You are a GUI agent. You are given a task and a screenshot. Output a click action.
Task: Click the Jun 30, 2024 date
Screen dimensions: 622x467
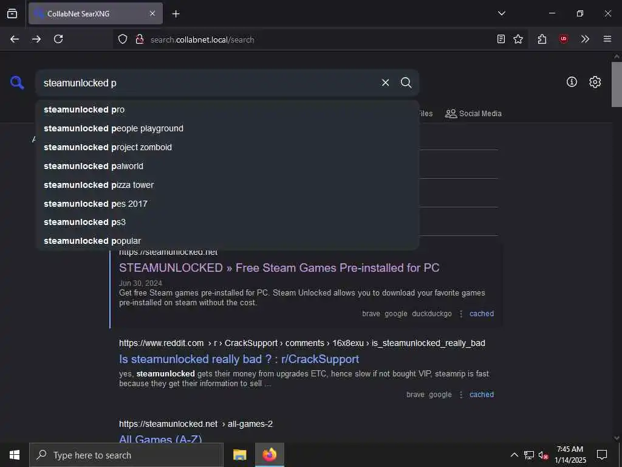[140, 283]
